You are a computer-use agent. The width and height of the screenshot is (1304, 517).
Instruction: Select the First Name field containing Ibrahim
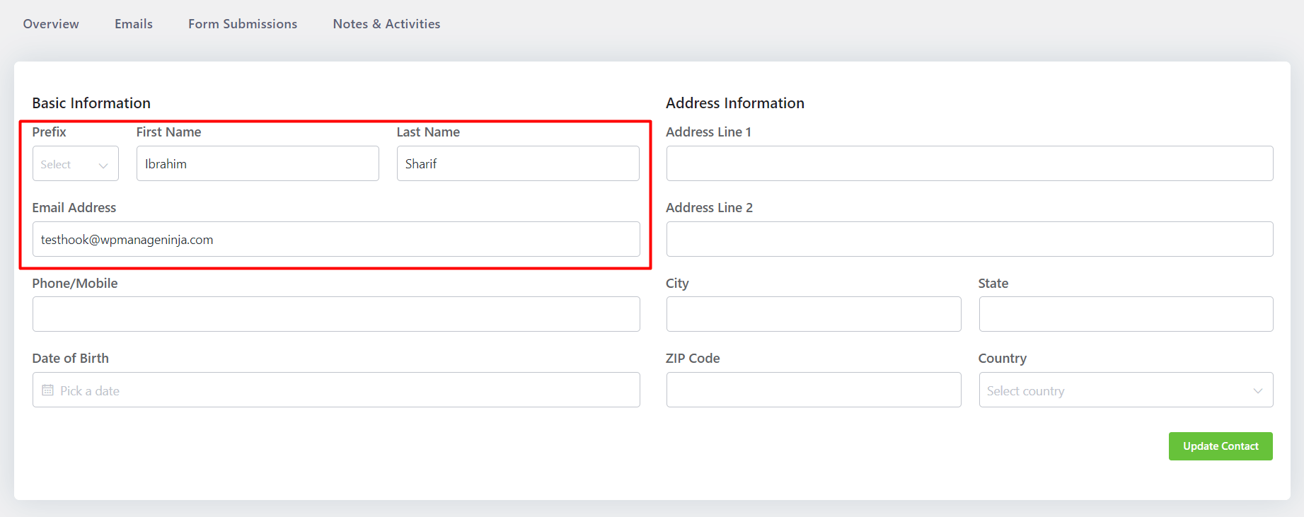coord(258,163)
